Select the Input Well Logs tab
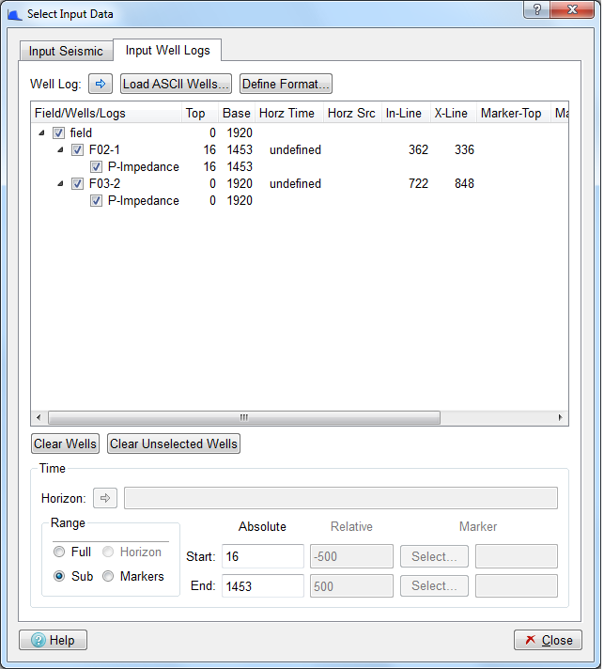 (167, 50)
